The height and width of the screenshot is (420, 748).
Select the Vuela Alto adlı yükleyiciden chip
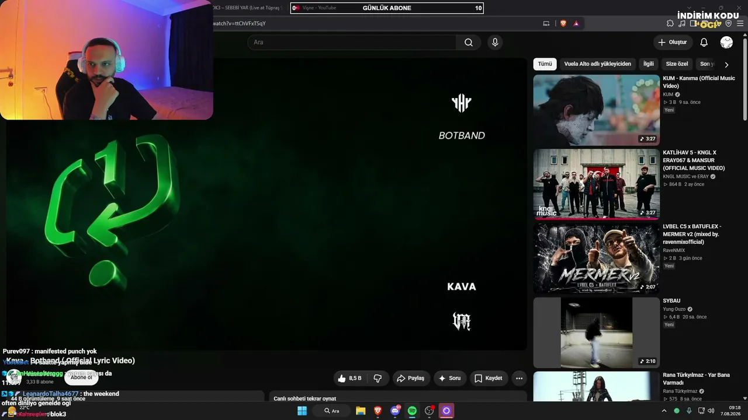(598, 64)
